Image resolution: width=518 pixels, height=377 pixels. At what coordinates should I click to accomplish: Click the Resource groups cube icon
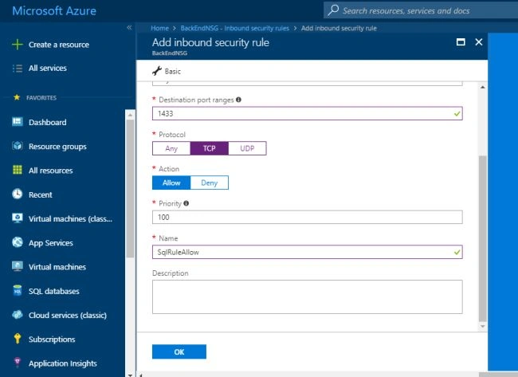point(18,146)
